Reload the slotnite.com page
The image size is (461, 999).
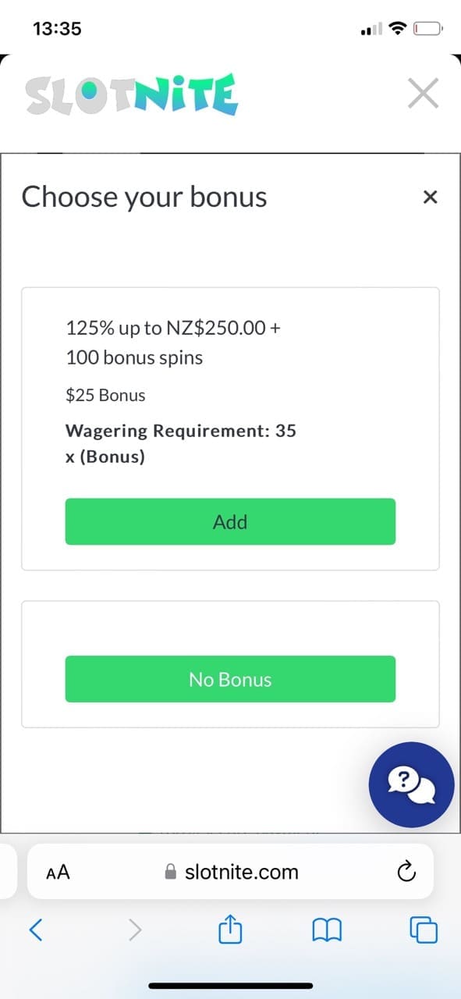(406, 872)
